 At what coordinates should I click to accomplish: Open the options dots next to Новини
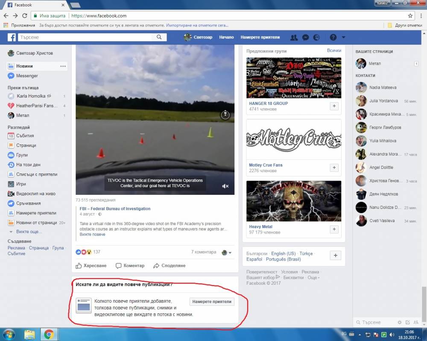pyautogui.click(x=63, y=66)
